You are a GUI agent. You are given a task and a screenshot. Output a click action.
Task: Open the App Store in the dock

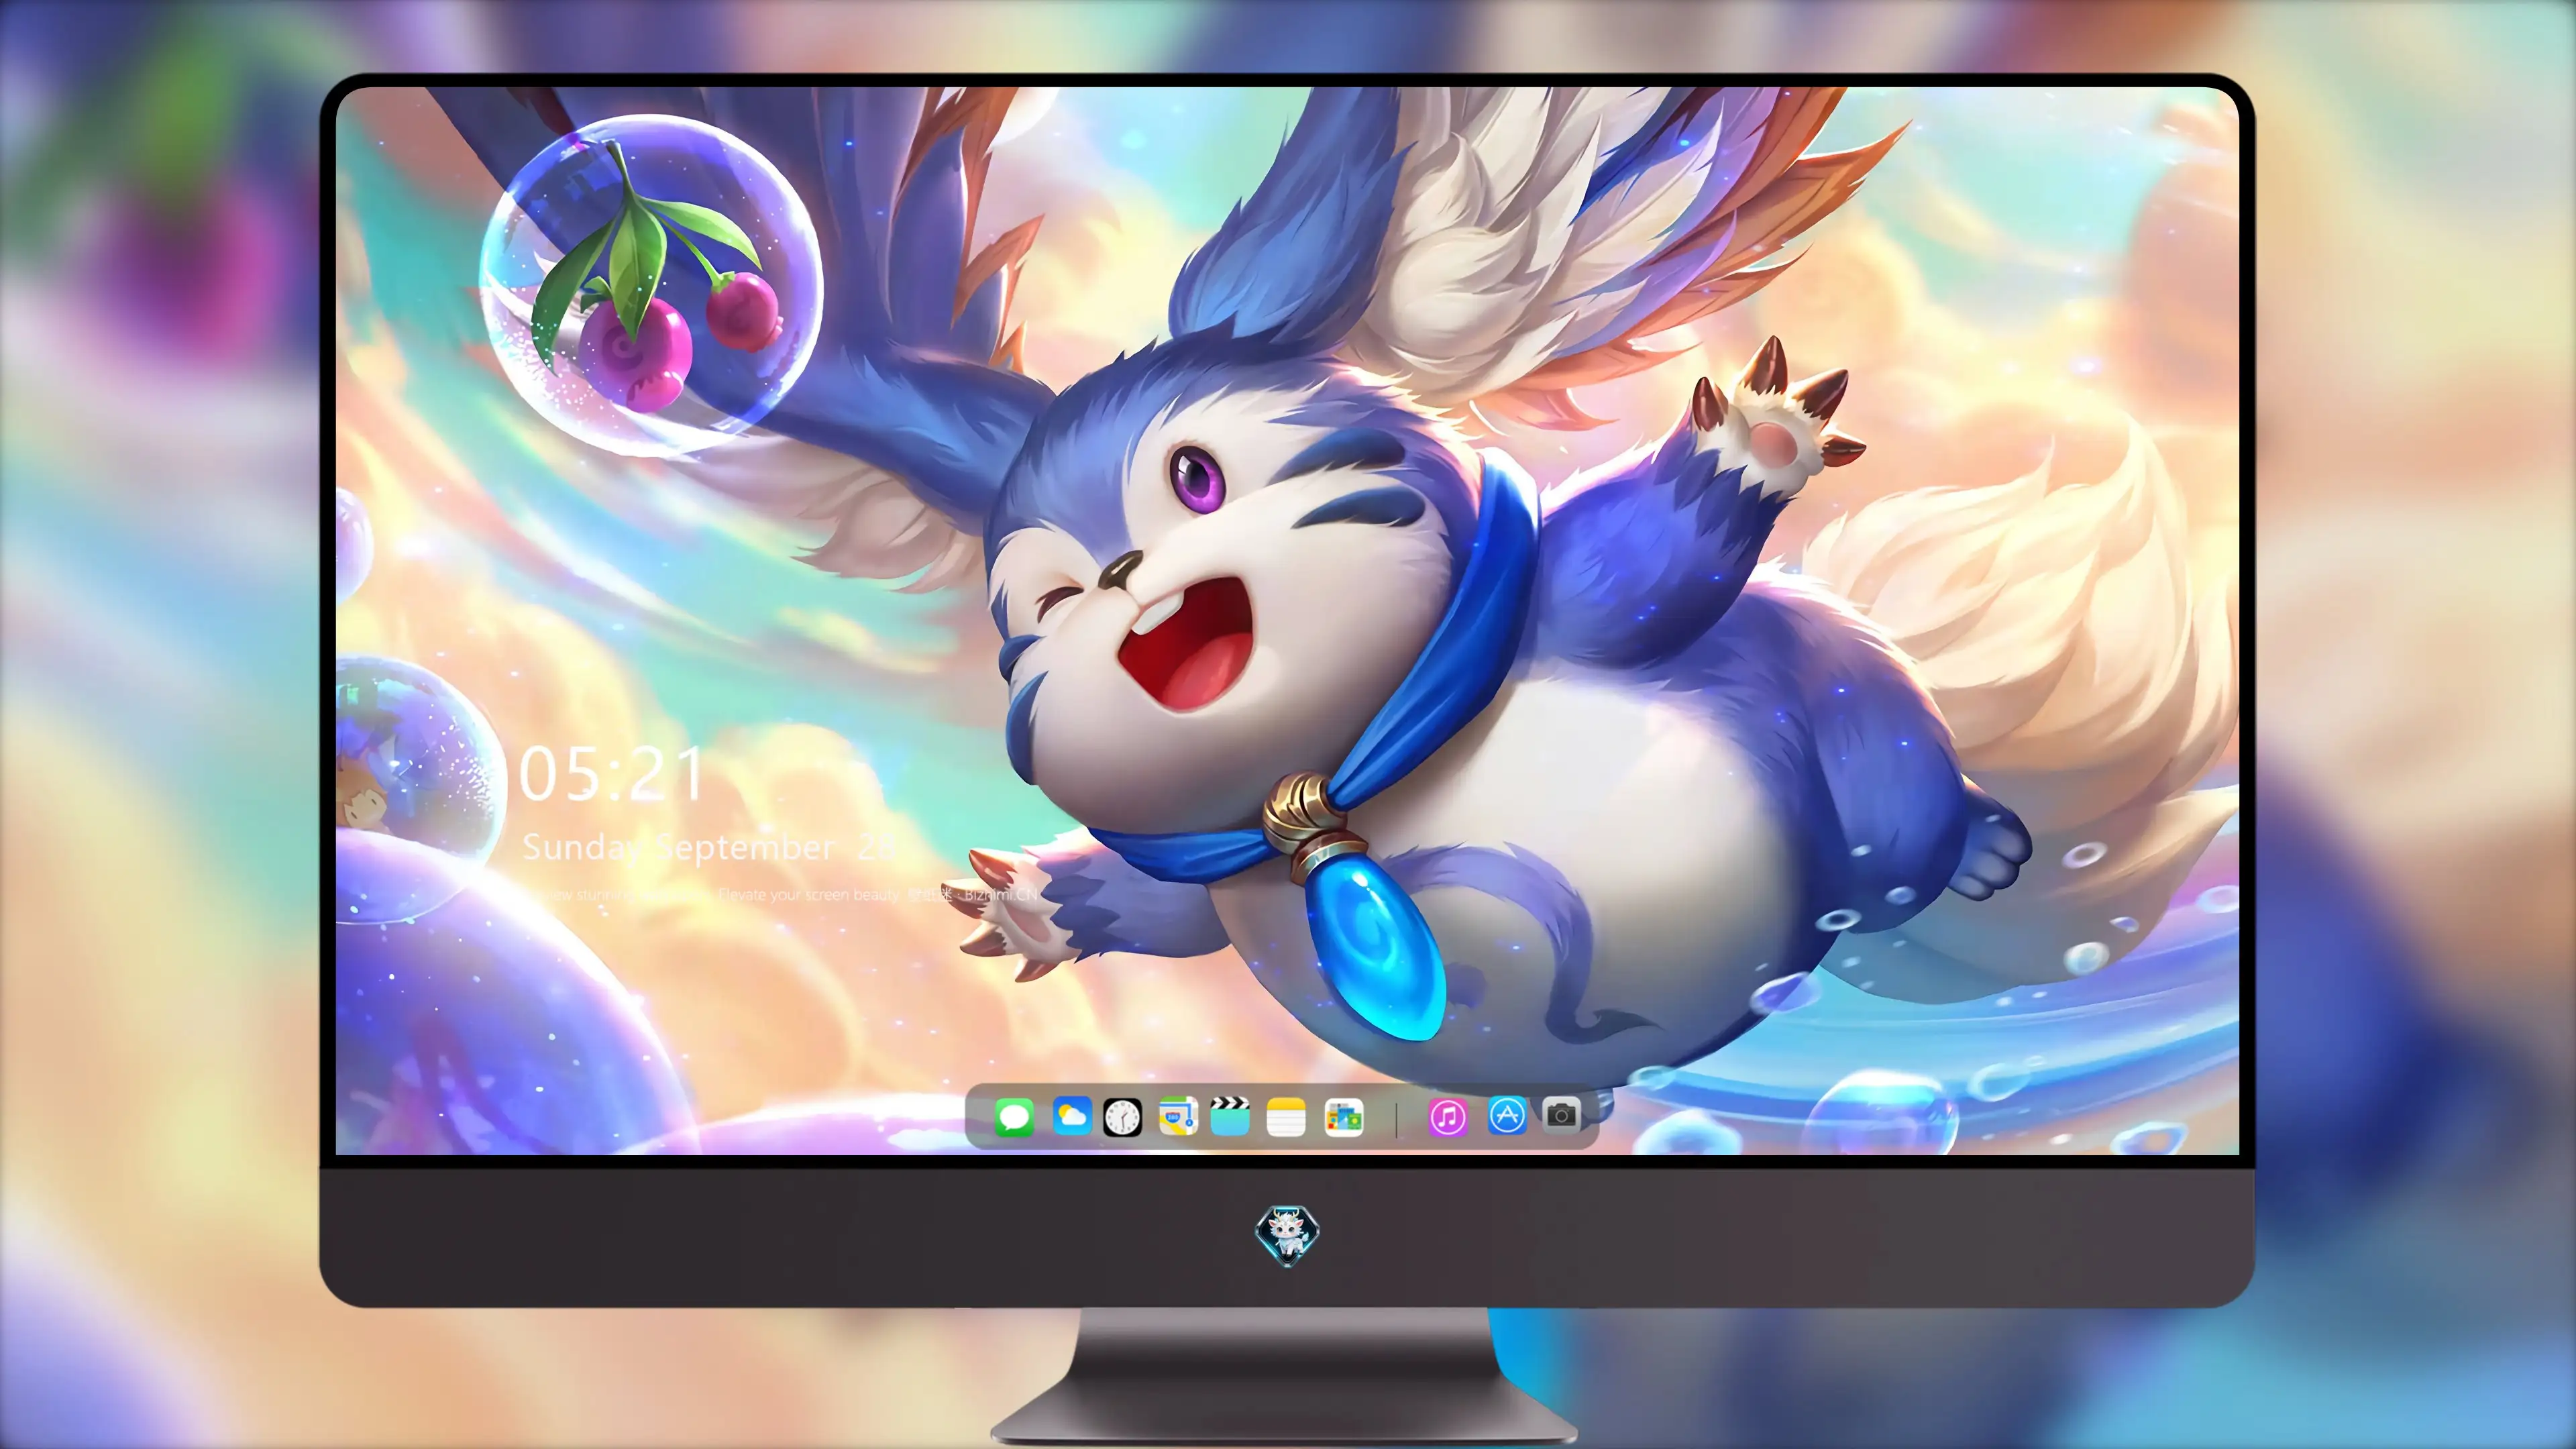(1507, 1115)
